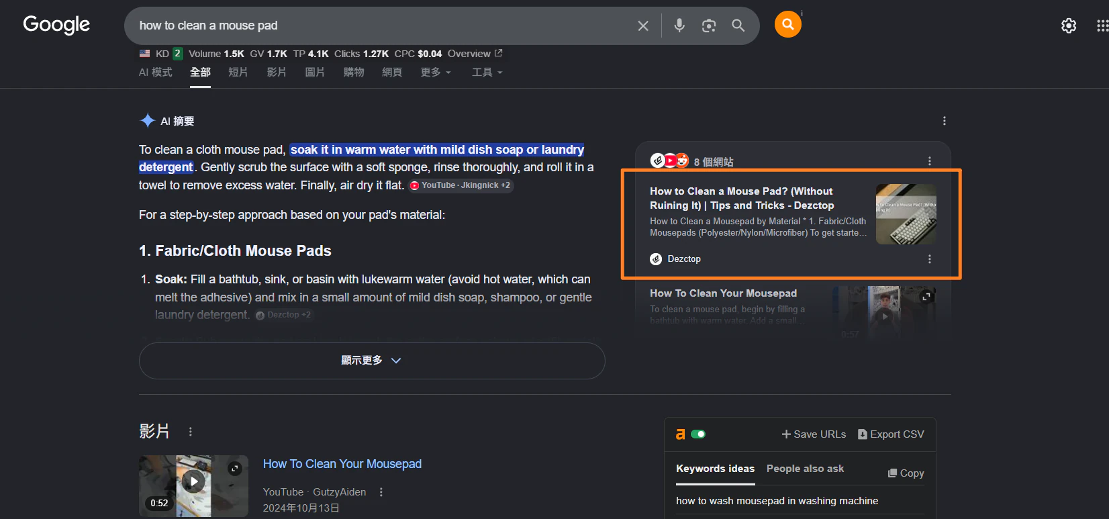Open Google Lens image search
This screenshot has width=1109, height=519.
point(709,26)
